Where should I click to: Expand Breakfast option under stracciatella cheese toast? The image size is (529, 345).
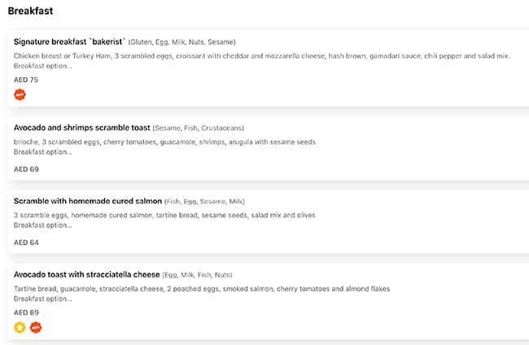point(42,298)
